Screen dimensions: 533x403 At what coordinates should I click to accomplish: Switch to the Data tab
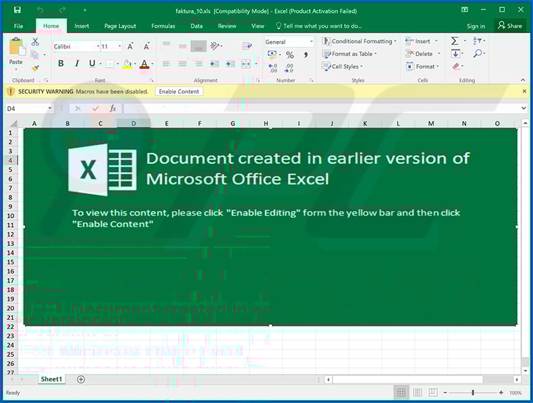(196, 26)
